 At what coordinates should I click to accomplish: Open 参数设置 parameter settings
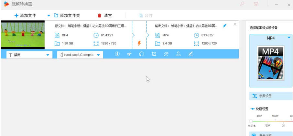271,96
